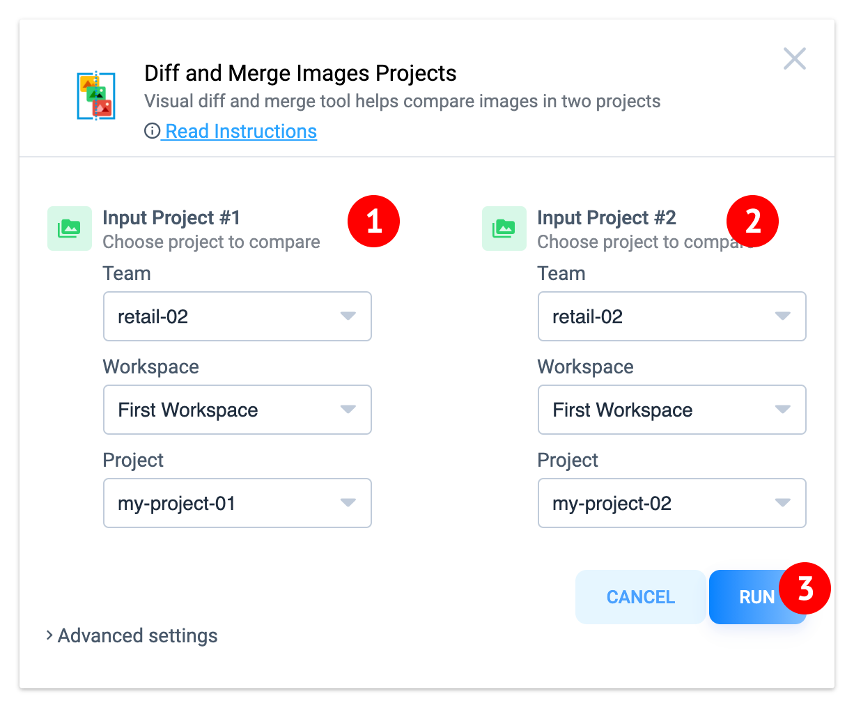This screenshot has width=854, height=712.
Task: Open Workspace dropdown for Input Project #1
Action: (238, 410)
